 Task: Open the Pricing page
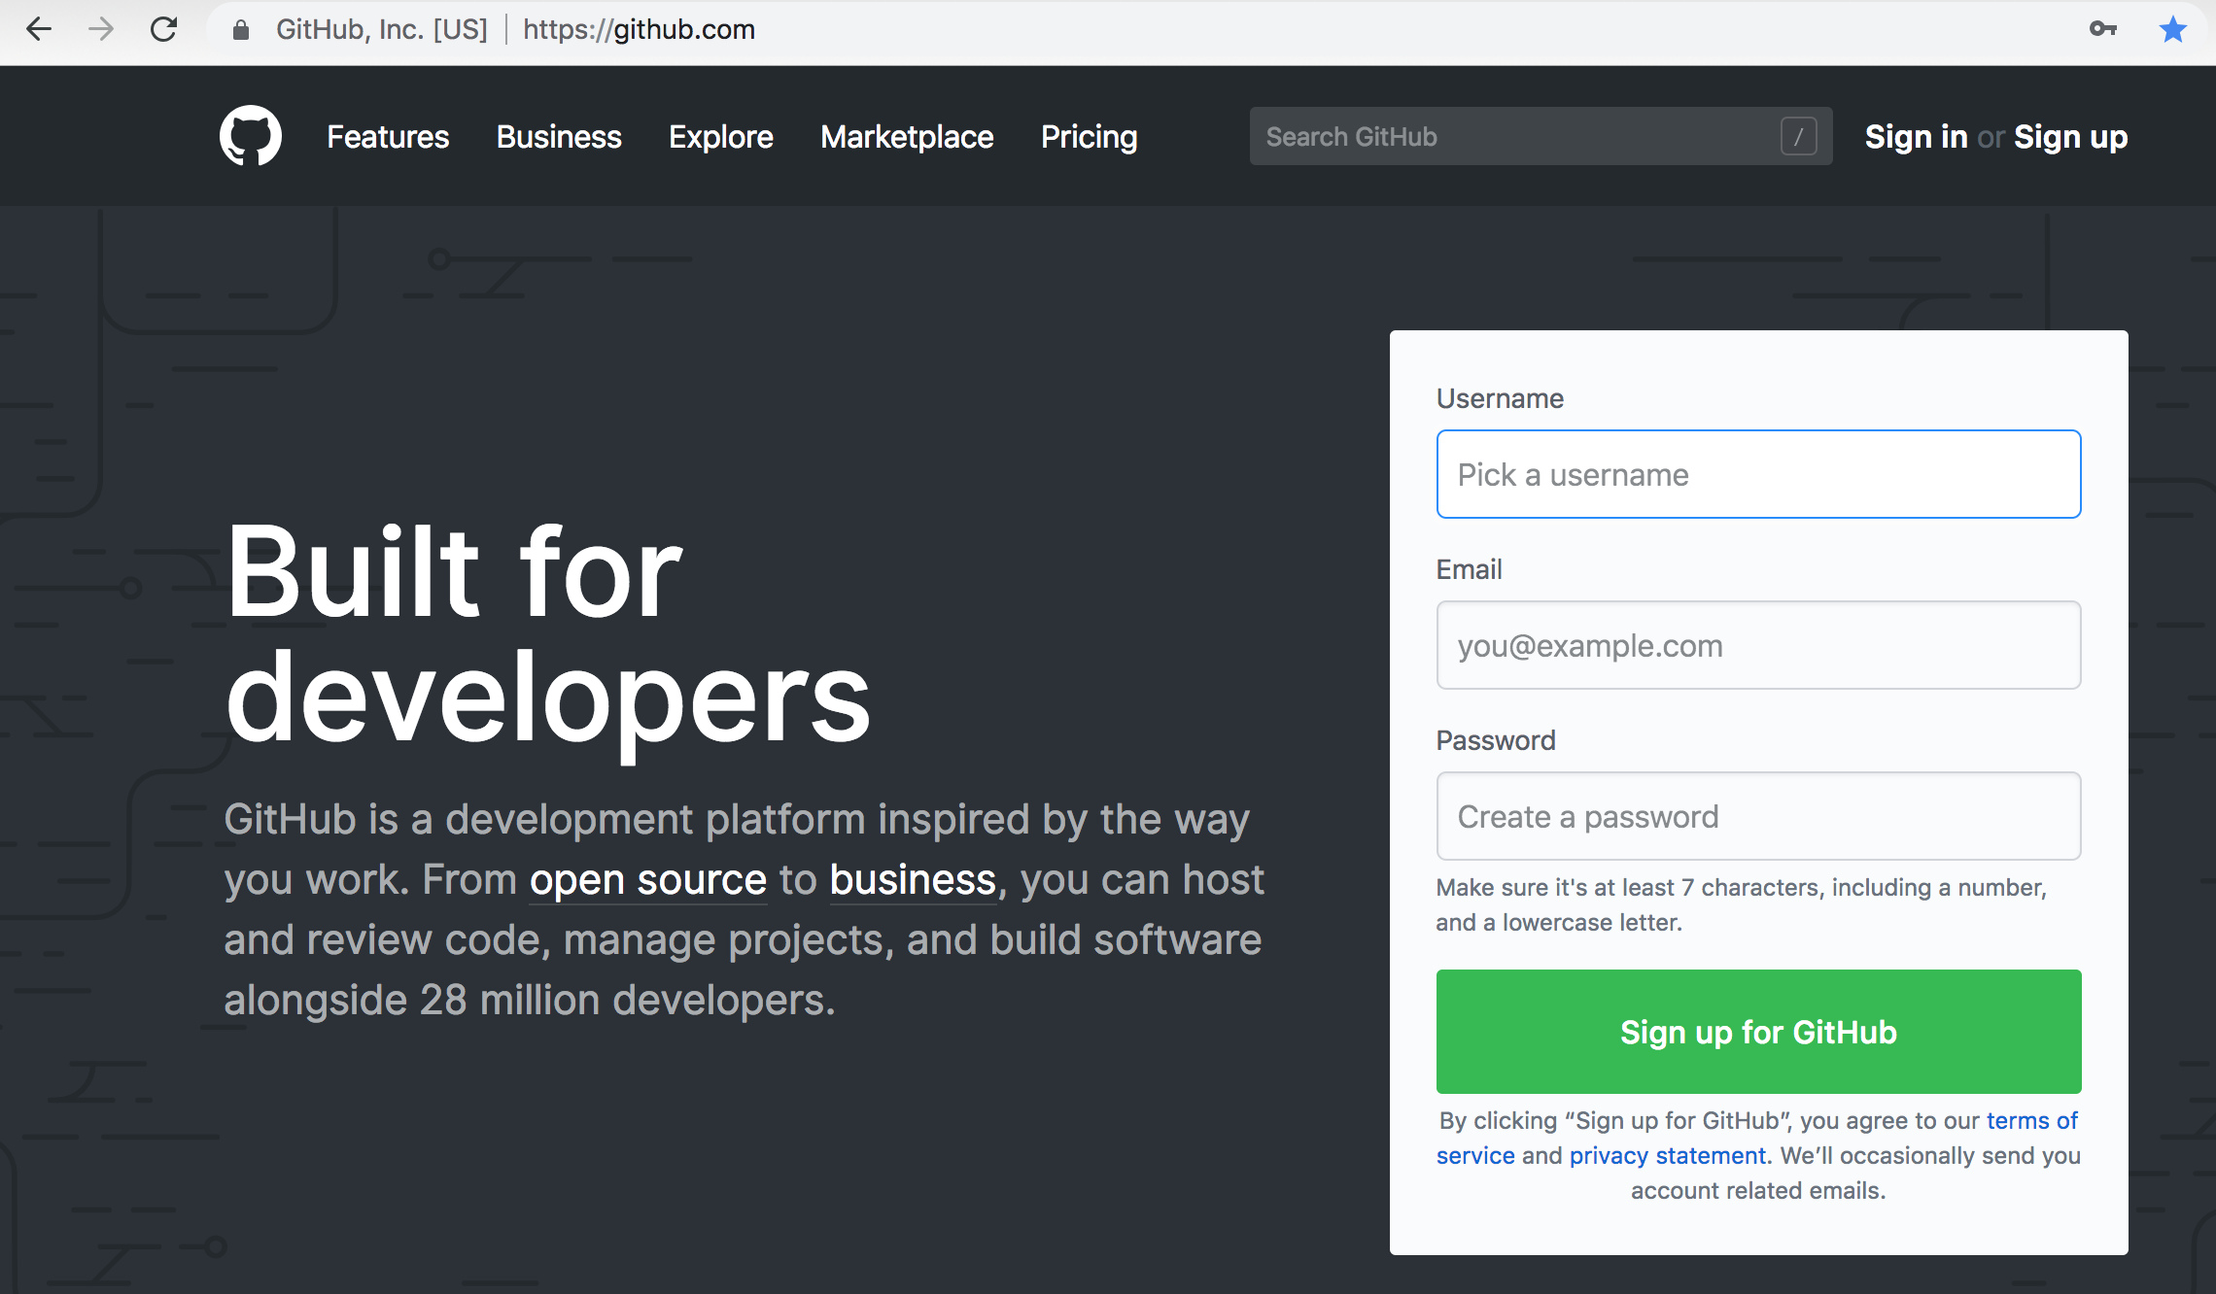point(1089,137)
